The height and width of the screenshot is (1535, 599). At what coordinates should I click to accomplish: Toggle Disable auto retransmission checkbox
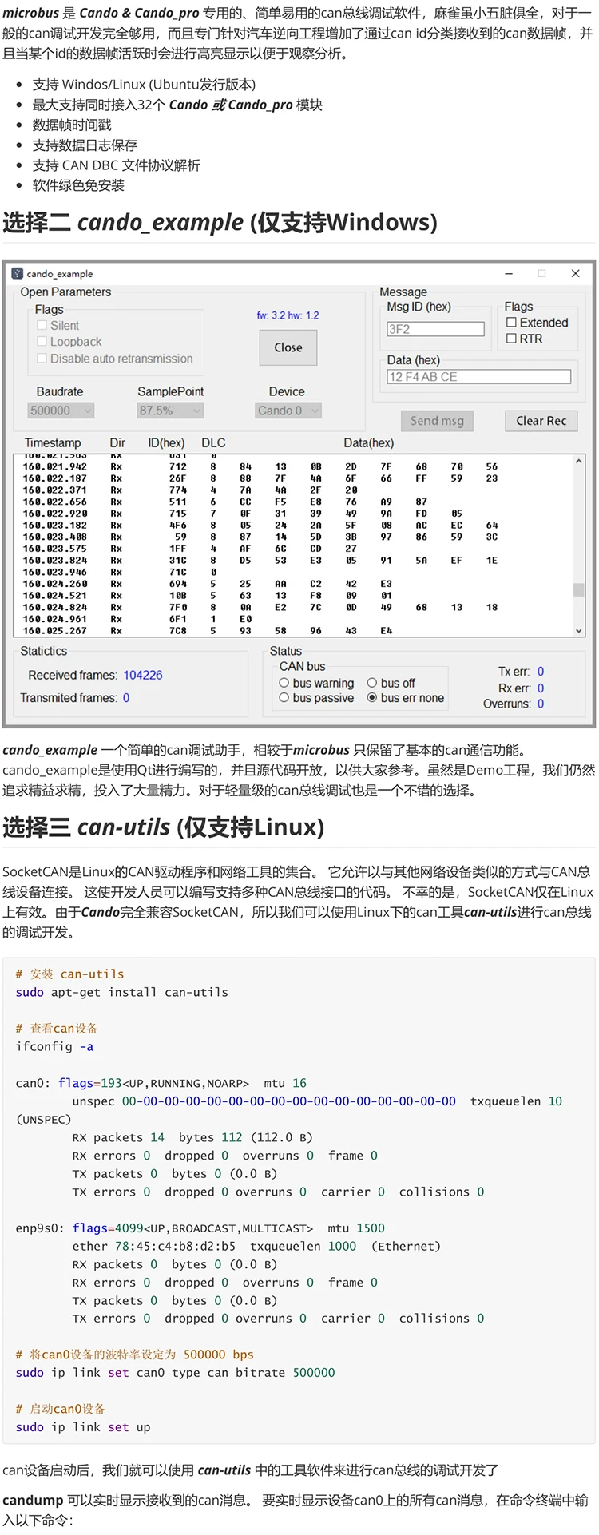click(42, 358)
